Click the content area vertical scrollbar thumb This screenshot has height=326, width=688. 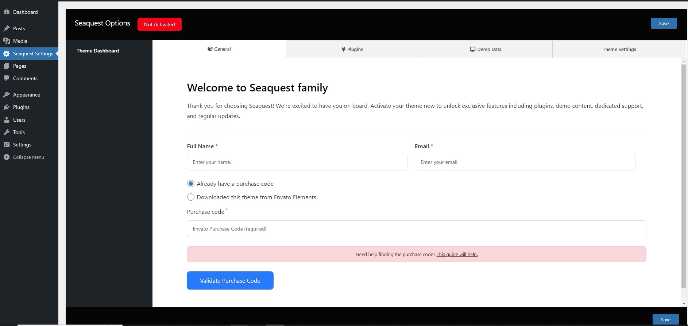coord(684,176)
